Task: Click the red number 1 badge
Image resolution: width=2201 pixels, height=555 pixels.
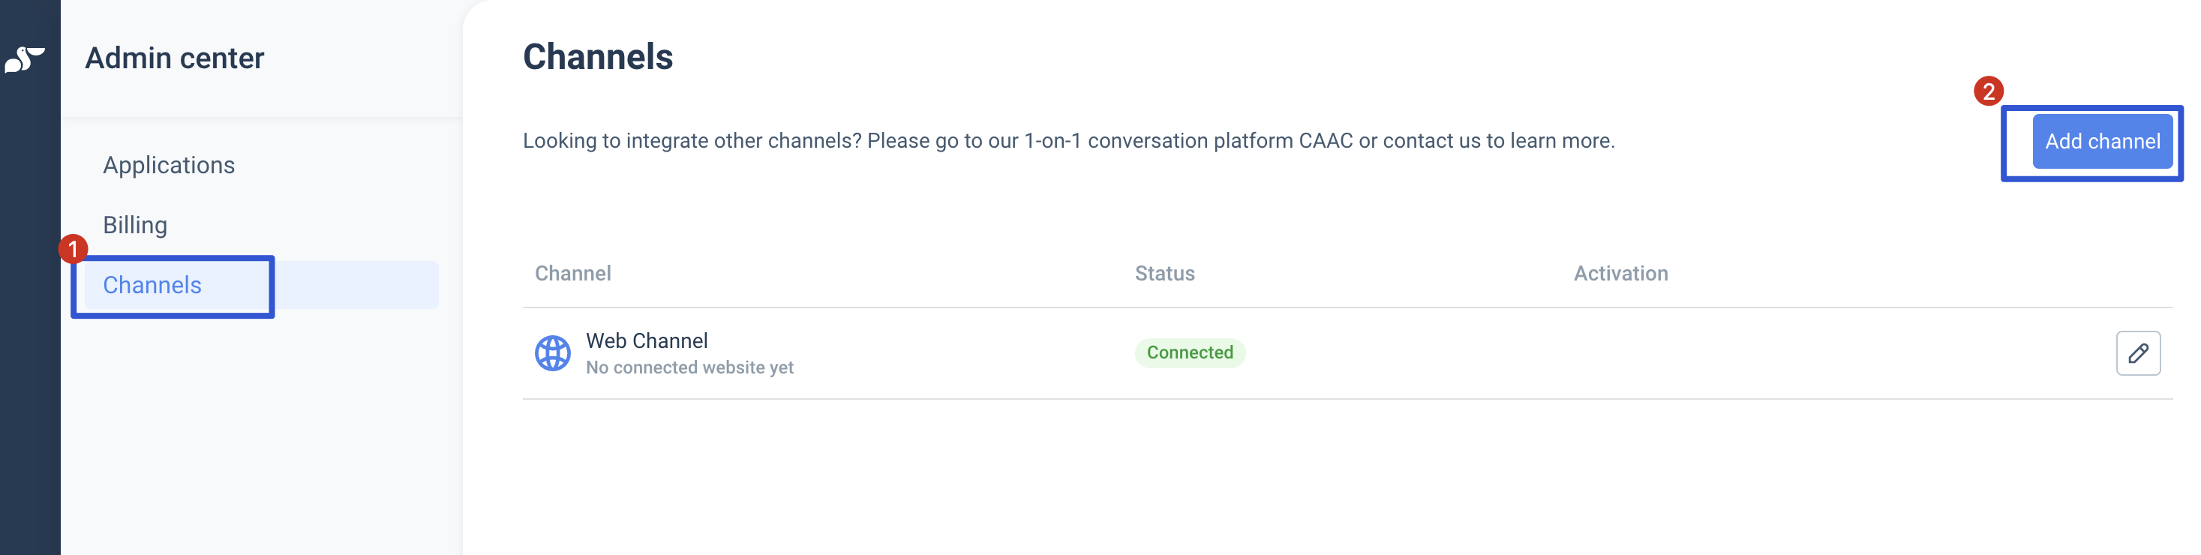Action: (x=74, y=249)
